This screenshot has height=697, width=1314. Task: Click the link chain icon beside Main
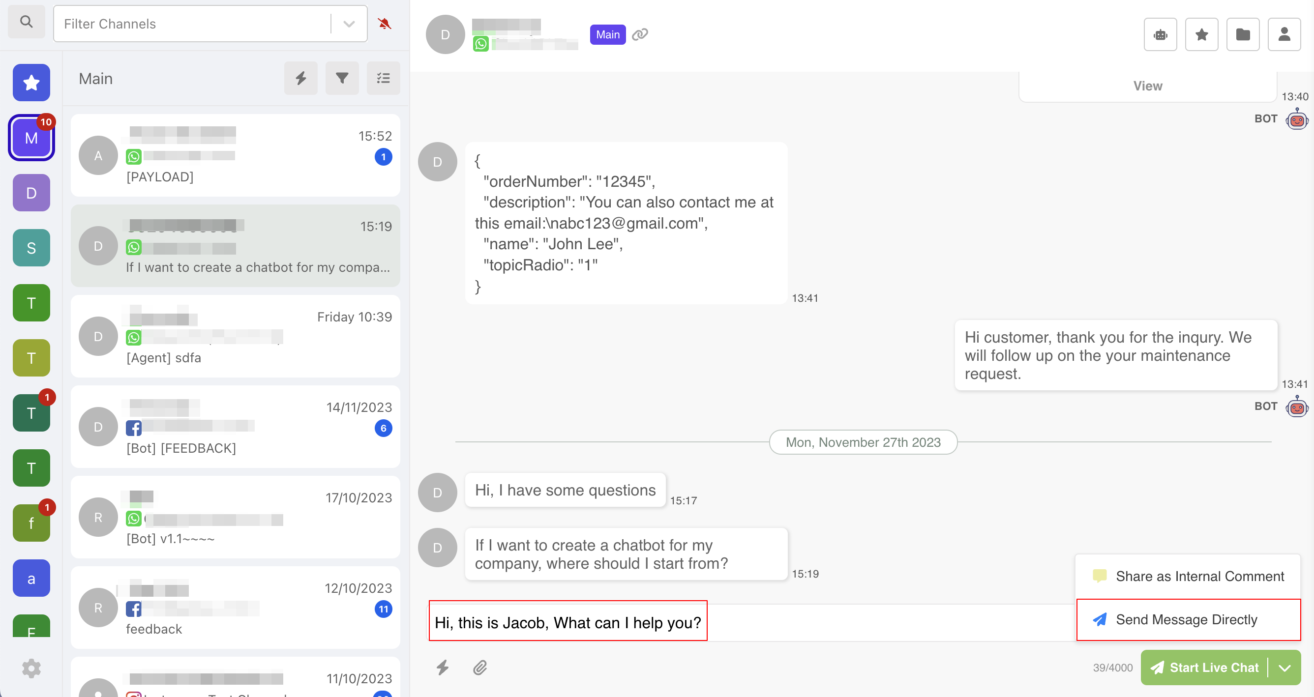pyautogui.click(x=640, y=34)
